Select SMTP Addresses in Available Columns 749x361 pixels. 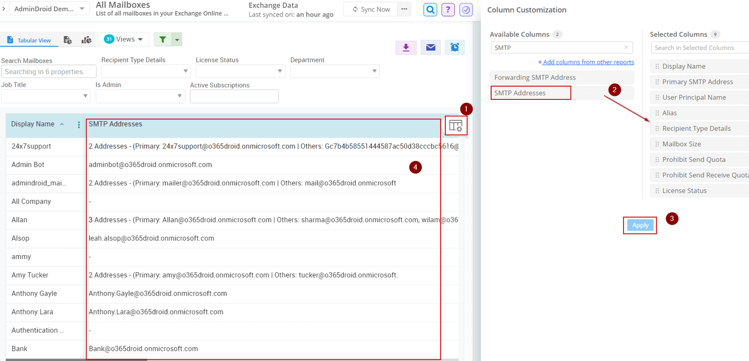[x=531, y=93]
